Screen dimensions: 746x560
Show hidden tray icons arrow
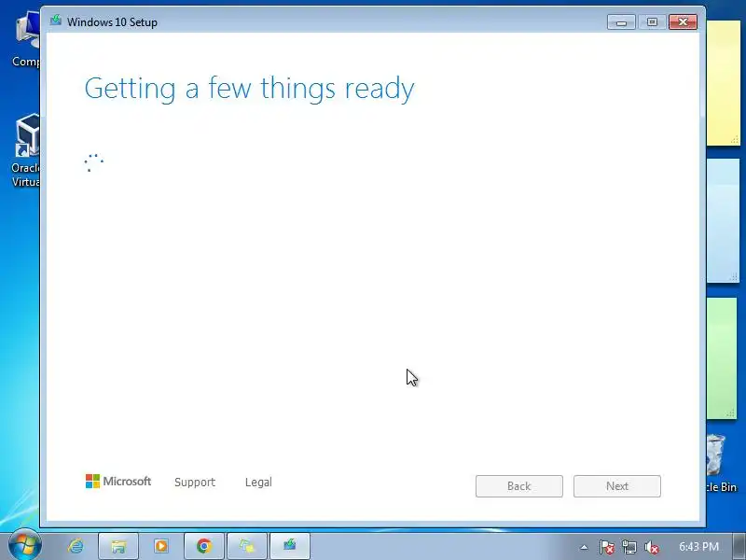[584, 547]
